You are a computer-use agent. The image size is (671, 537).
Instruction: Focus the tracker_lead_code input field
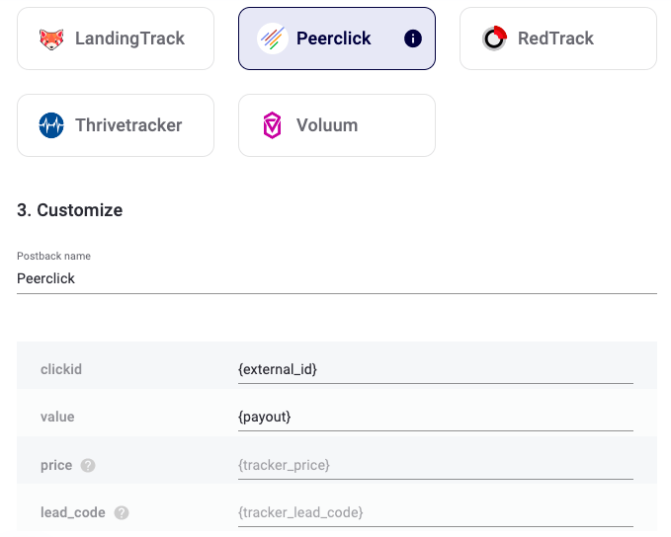tap(436, 512)
